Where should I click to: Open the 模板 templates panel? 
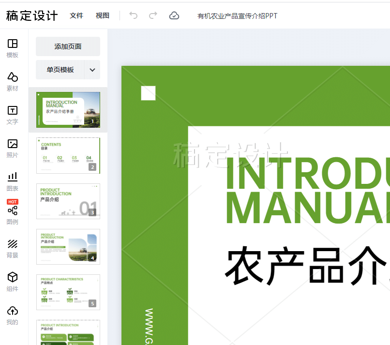point(12,48)
